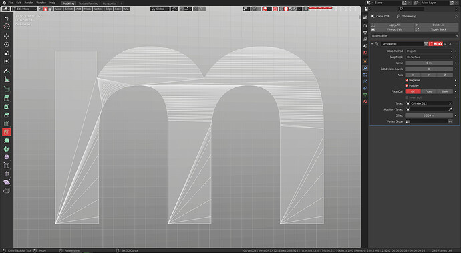Viewport: 461px width, 253px height.
Task: Set Face Cull to Front
Action: click(x=429, y=91)
